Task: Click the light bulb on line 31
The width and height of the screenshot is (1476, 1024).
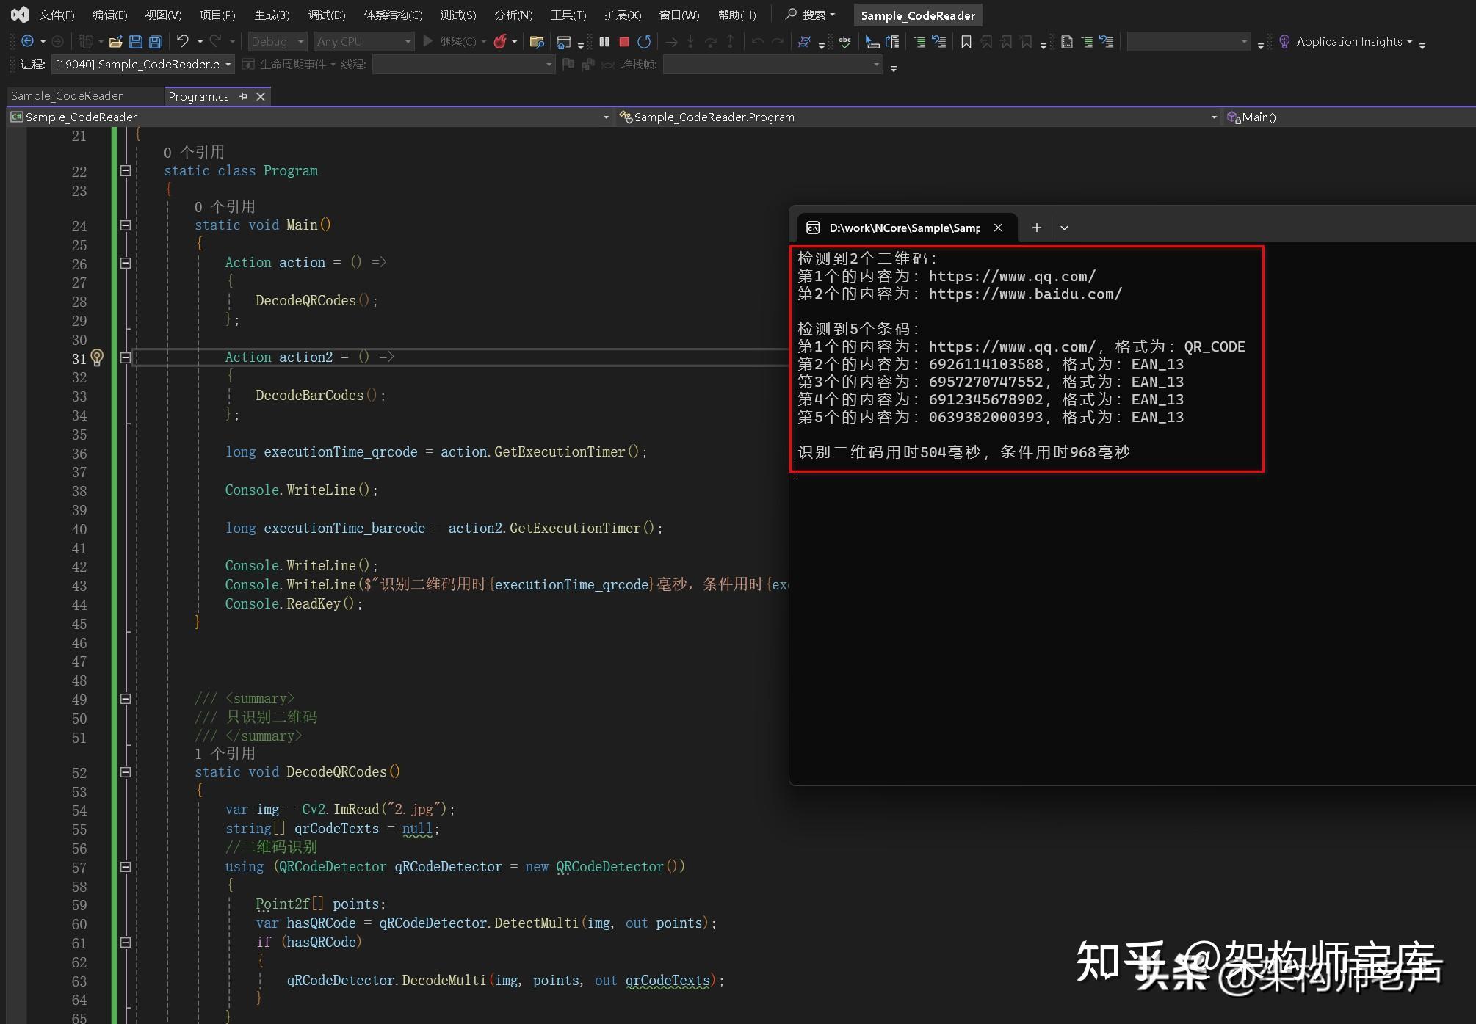Action: 97,357
